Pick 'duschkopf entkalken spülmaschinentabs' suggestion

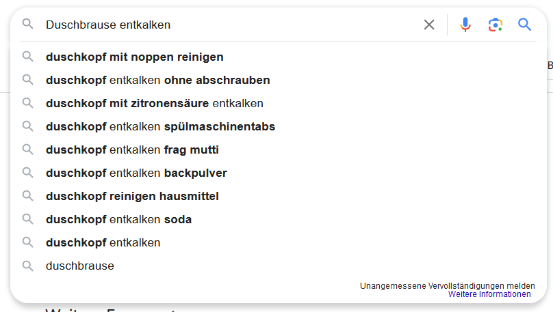(160, 126)
